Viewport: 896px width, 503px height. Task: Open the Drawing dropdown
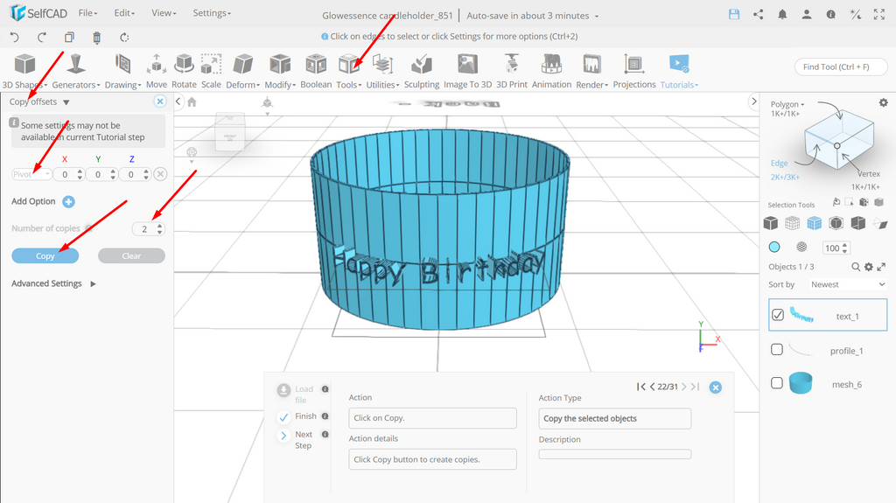pos(122,71)
